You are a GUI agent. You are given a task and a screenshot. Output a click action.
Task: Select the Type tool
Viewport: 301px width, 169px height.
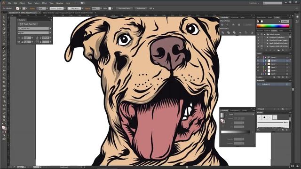[x=4, y=37]
